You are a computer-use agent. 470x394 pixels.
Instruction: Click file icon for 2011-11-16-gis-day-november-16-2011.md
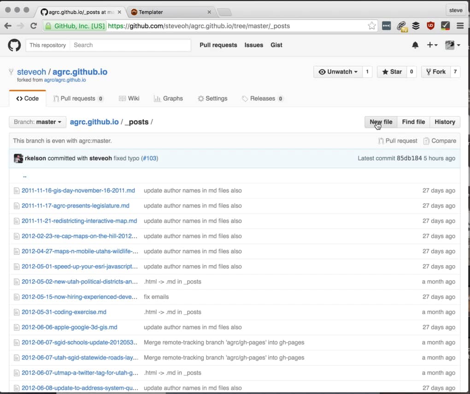pyautogui.click(x=17, y=191)
